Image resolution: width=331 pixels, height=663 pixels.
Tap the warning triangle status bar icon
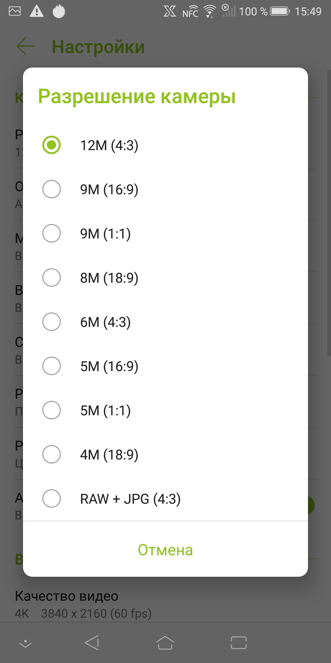coord(36,12)
